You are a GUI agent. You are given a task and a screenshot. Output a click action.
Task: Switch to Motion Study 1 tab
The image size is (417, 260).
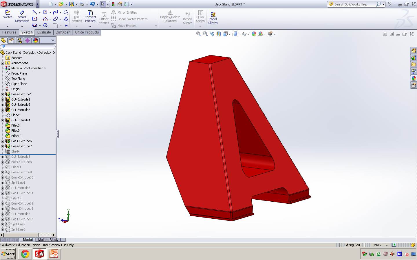point(50,240)
